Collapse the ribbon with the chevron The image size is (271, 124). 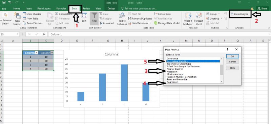[x=269, y=28]
